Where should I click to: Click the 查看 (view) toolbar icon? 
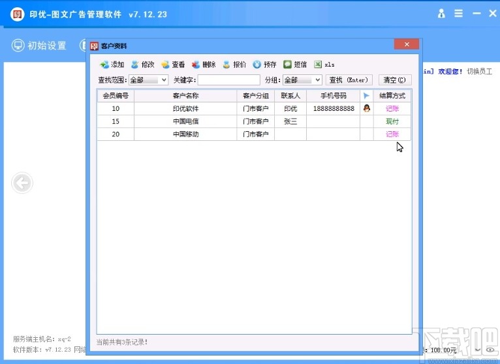pos(165,65)
